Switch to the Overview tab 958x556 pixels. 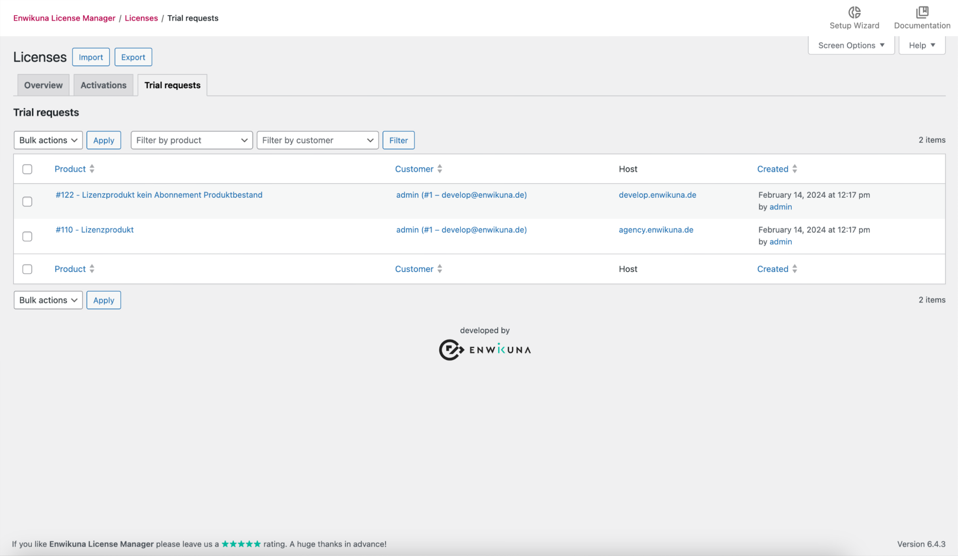pos(43,85)
